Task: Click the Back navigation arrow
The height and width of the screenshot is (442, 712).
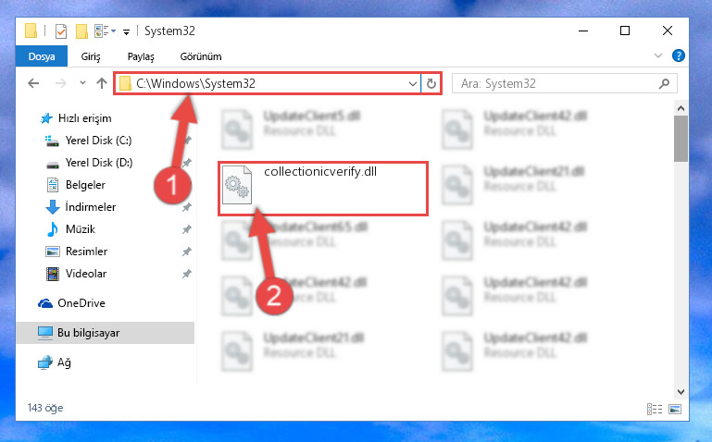Action: pyautogui.click(x=33, y=83)
